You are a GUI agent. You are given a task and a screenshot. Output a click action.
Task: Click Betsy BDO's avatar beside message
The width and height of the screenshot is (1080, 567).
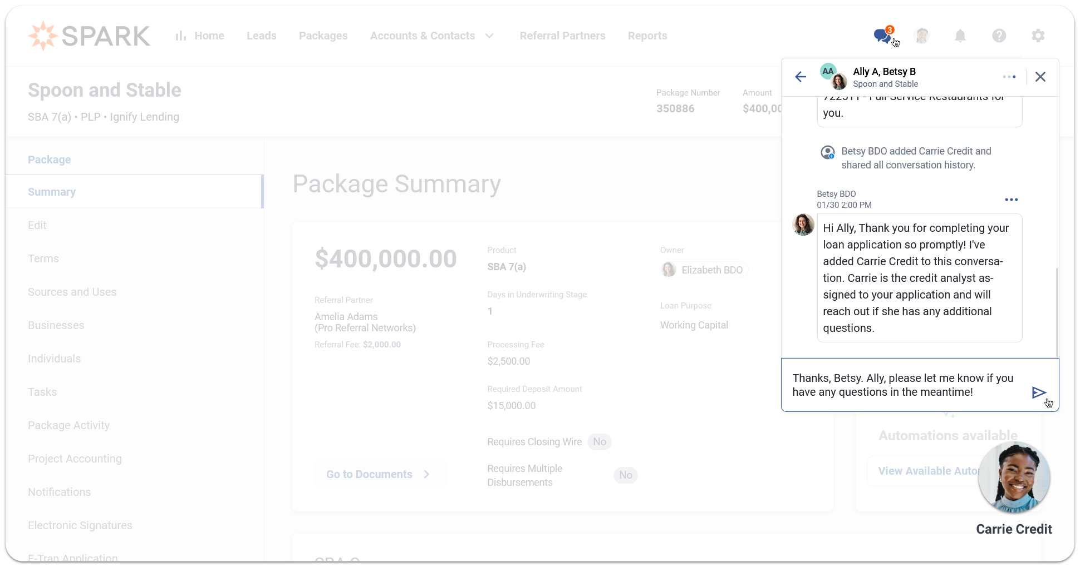tap(803, 225)
